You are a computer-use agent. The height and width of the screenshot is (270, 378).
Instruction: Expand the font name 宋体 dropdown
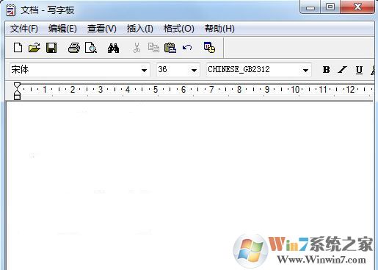coord(144,71)
